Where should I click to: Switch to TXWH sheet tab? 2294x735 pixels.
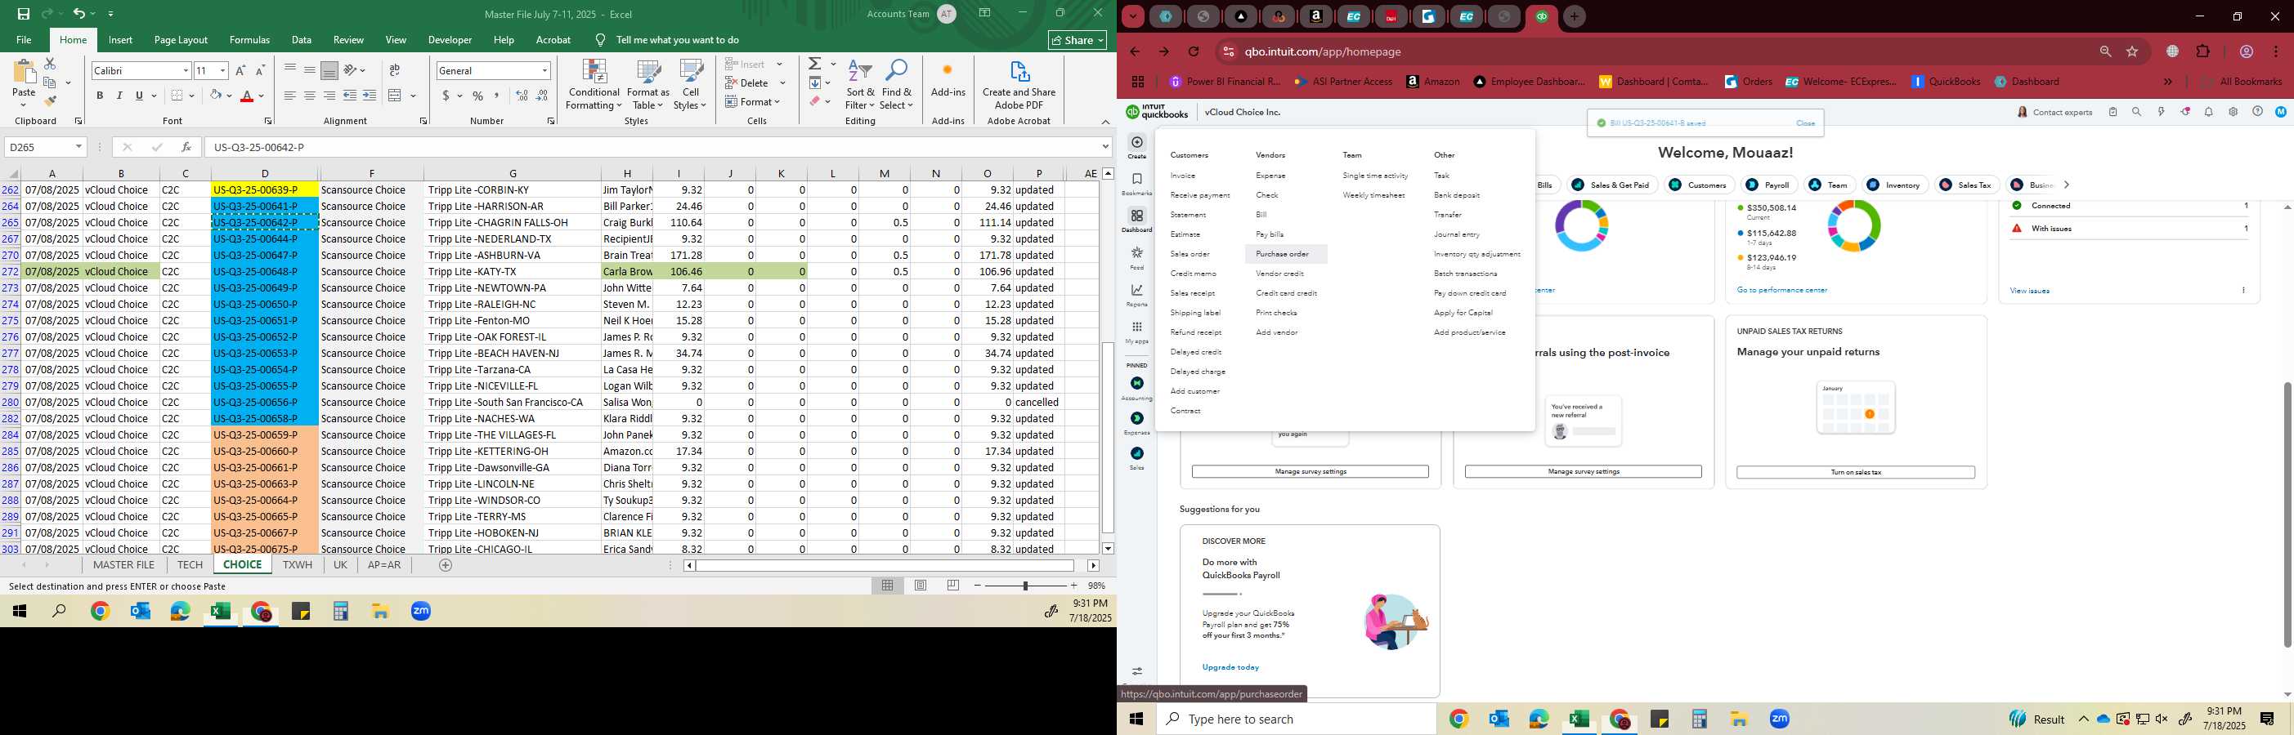coord(298,565)
